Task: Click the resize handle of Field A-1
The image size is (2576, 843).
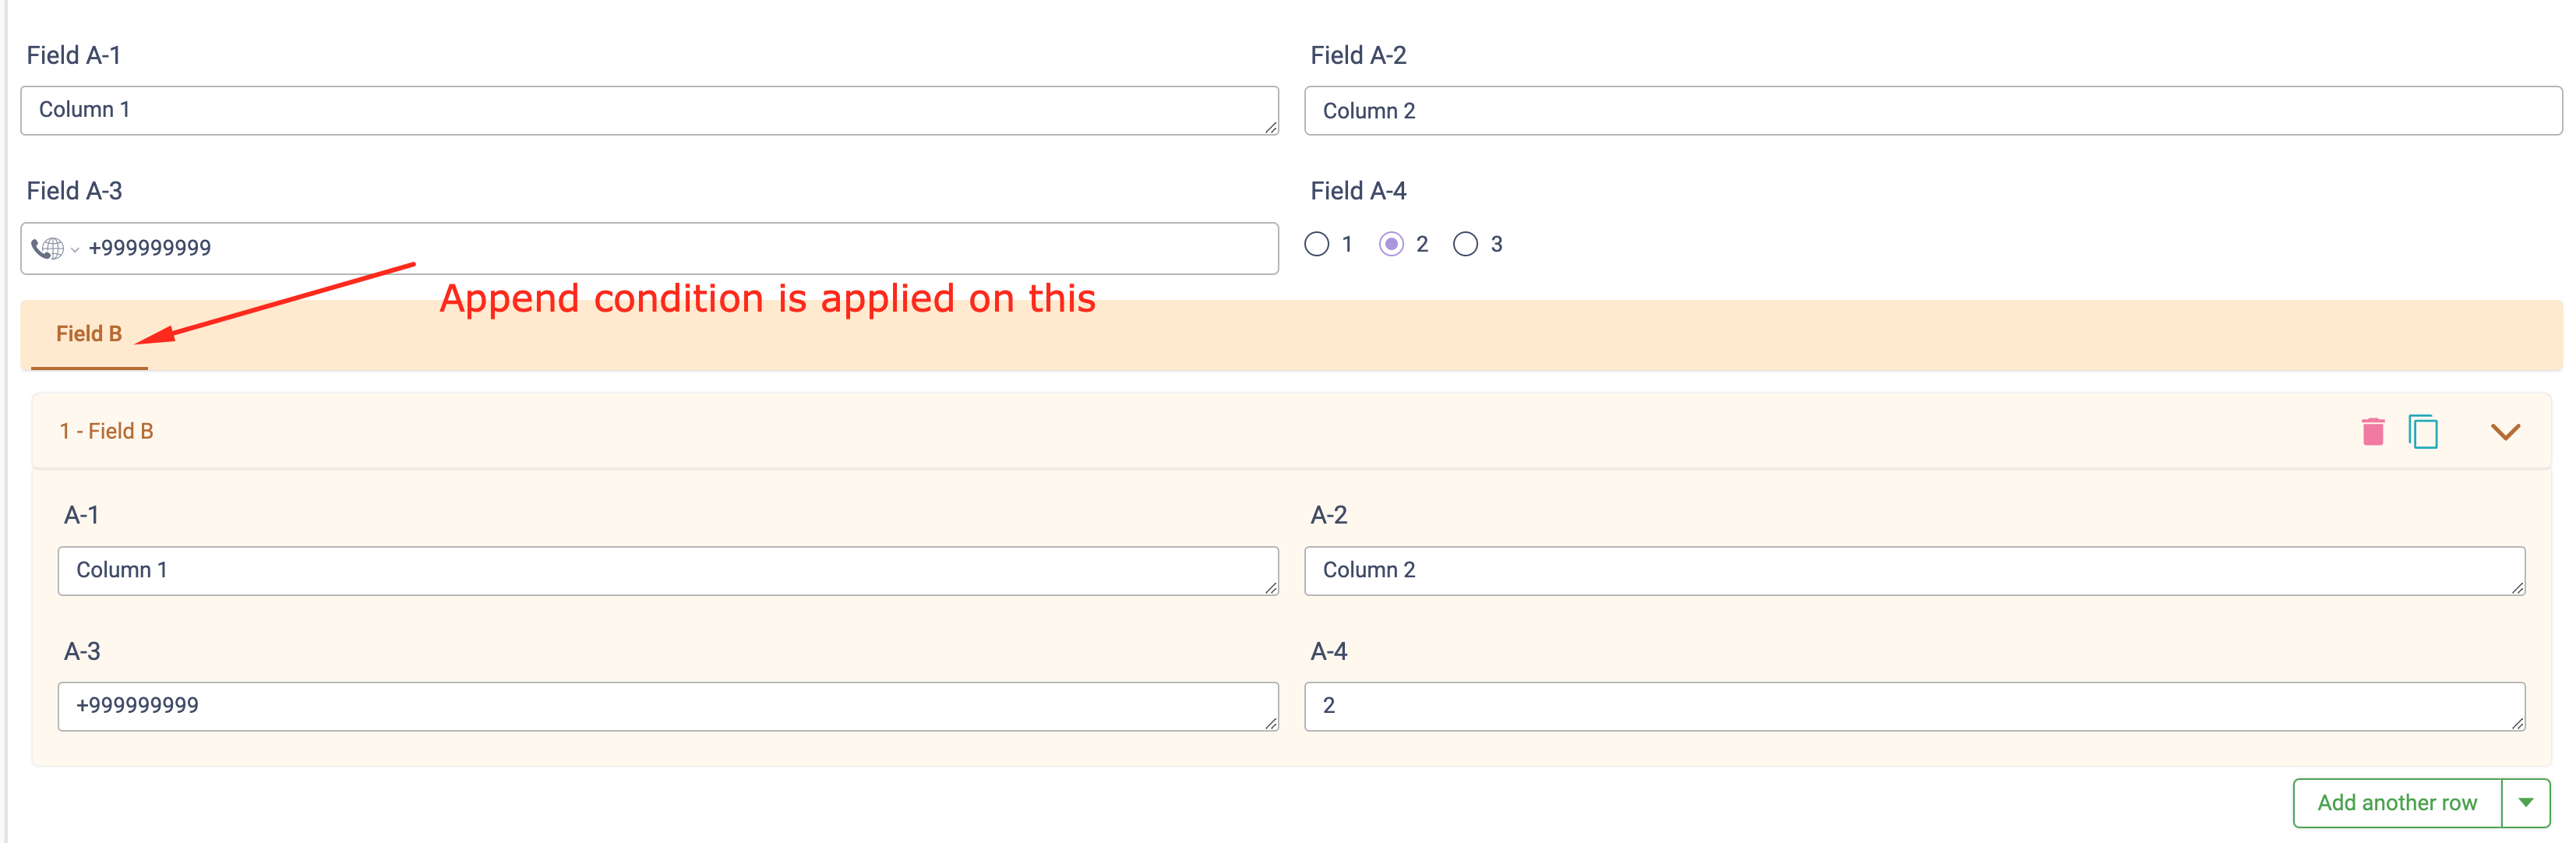Action: coord(1271,127)
